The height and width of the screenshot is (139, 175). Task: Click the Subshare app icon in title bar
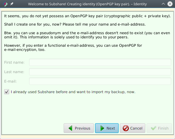click(5, 4)
